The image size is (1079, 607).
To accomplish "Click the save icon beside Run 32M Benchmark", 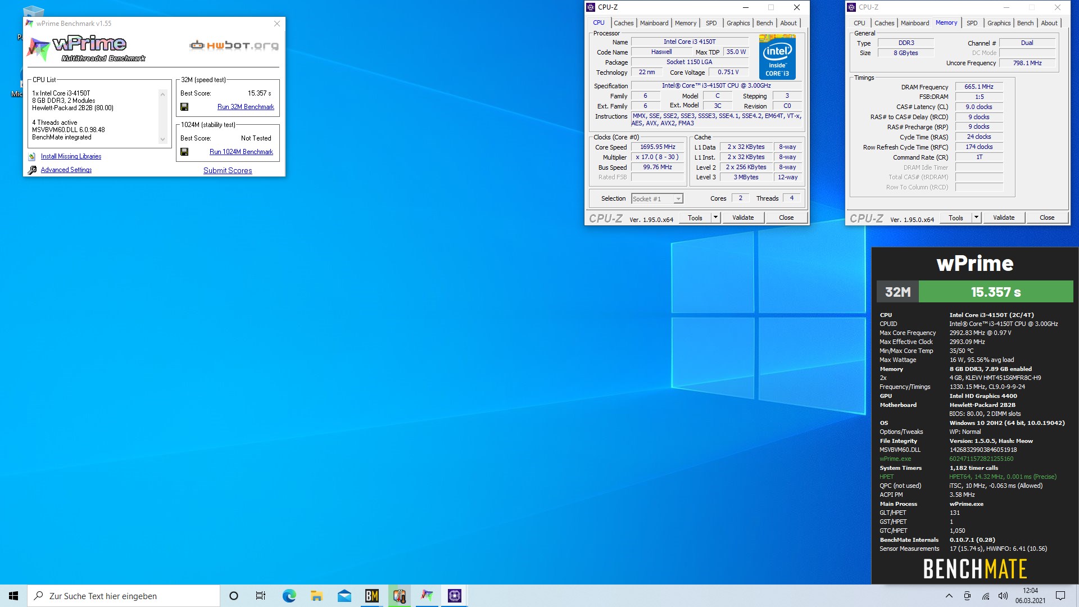I will coord(184,107).
